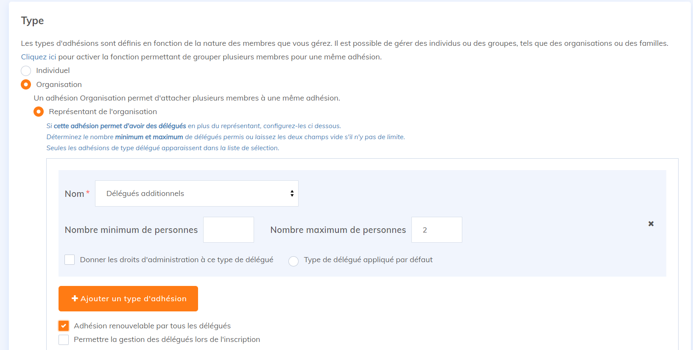
Task: Click the plus icon on the Ajouter button
Action: point(75,299)
